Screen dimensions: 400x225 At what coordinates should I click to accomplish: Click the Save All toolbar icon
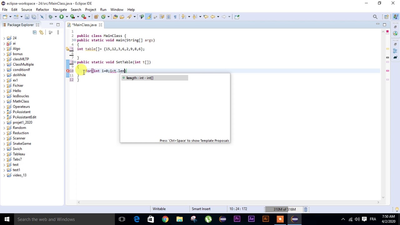tap(34, 17)
